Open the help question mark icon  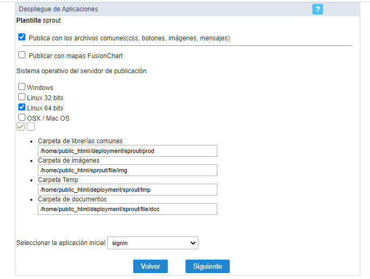317,9
